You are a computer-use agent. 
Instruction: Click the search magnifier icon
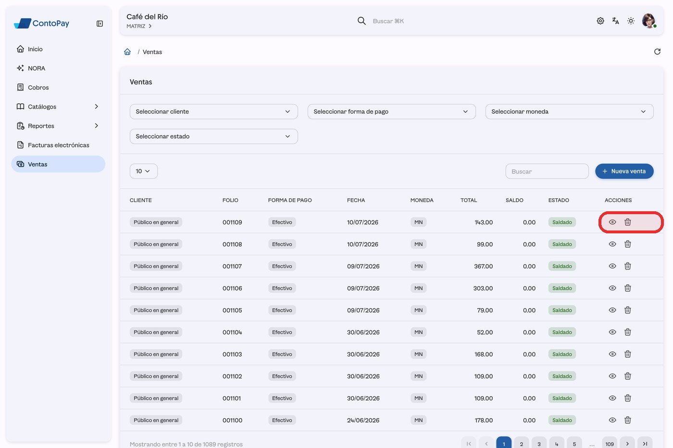(x=361, y=21)
